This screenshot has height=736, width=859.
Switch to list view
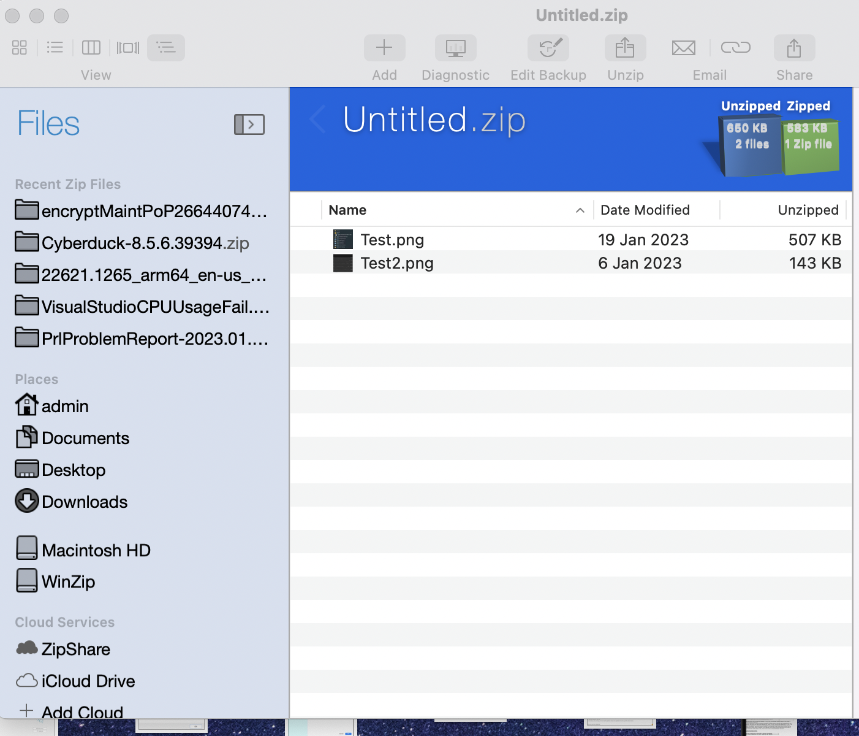55,48
